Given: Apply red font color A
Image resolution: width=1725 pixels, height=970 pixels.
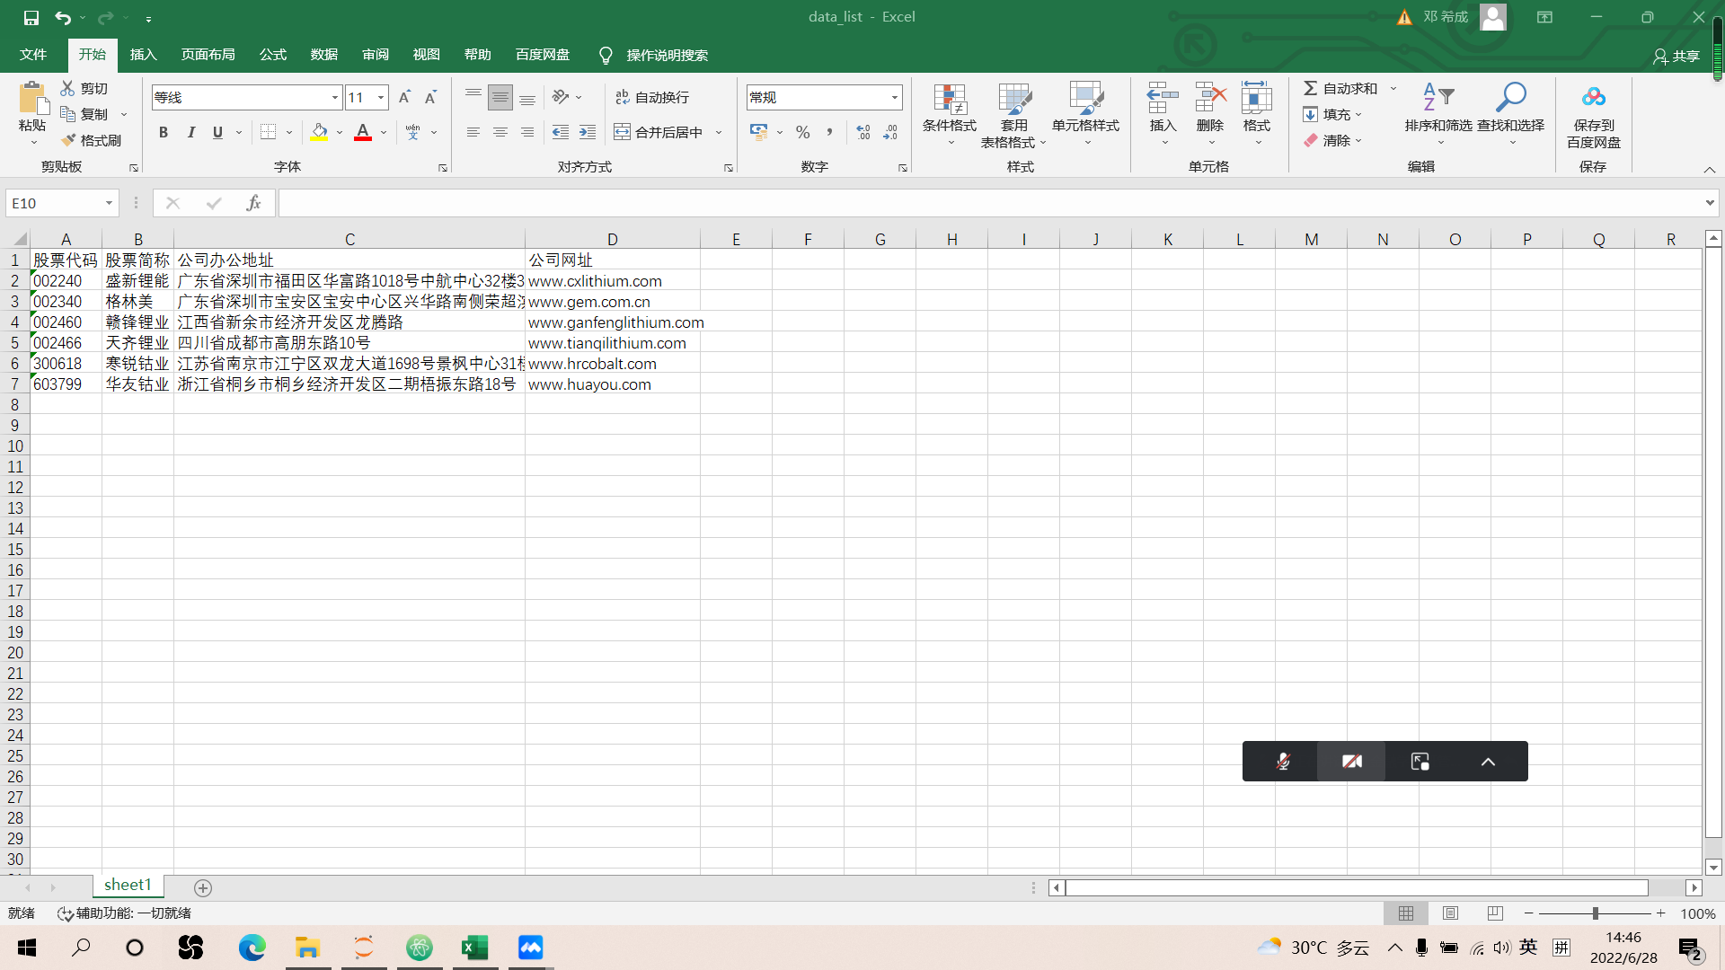Looking at the screenshot, I should (363, 132).
